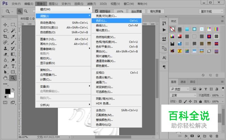The image size is (226, 140).
Task: Open the Actions play panel icon
Action: [164, 30]
